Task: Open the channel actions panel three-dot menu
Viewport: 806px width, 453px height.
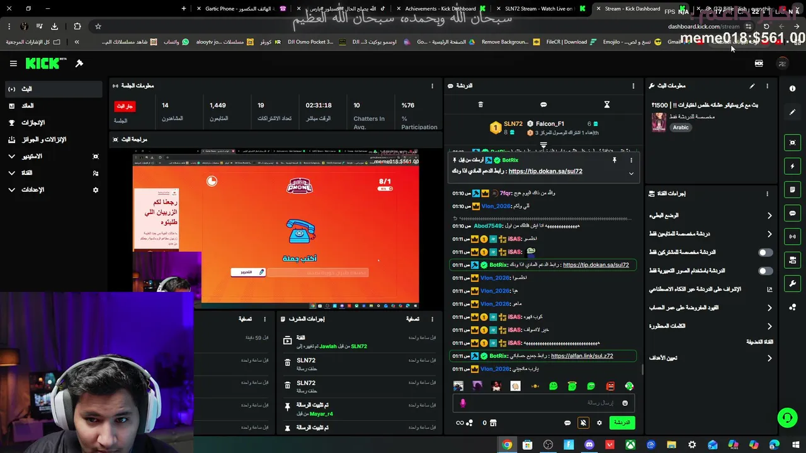Action: (x=767, y=194)
